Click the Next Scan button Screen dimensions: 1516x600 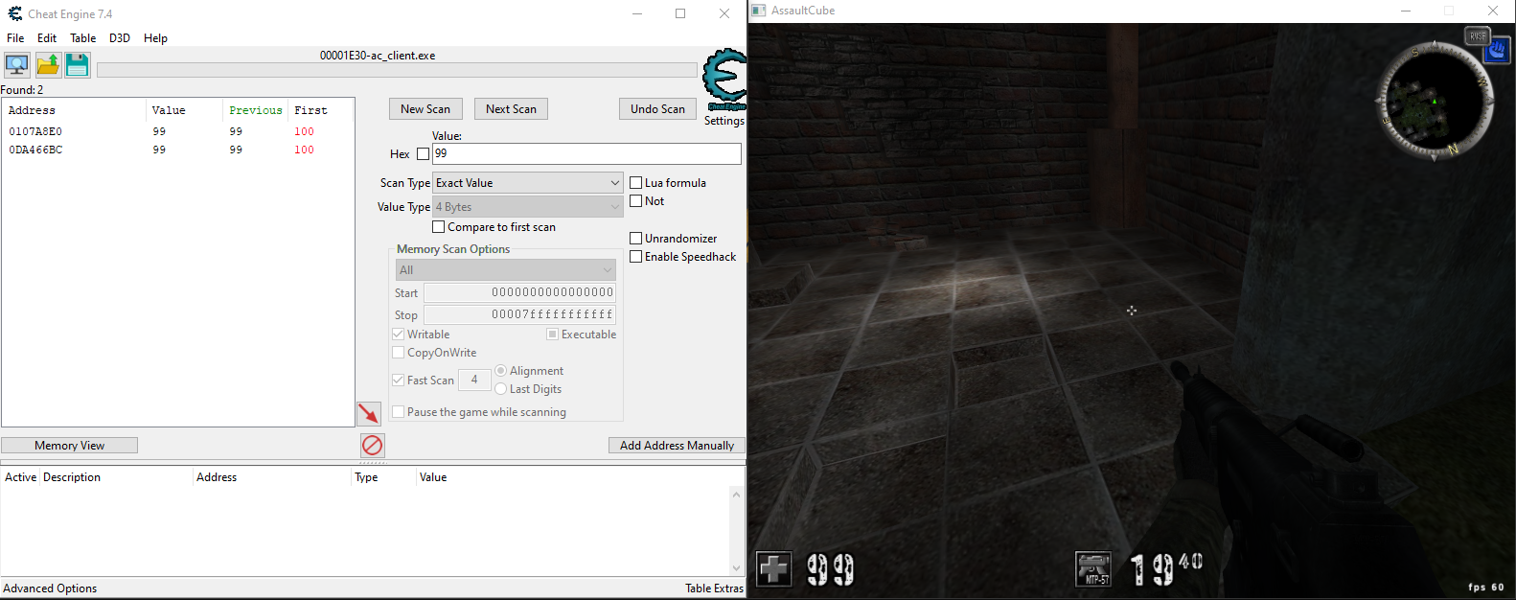(x=511, y=109)
